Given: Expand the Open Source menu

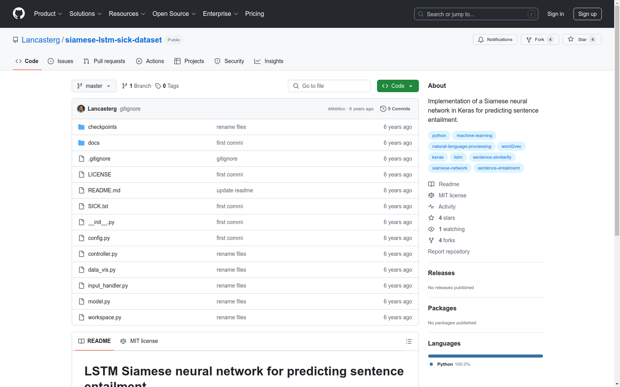Looking at the screenshot, I should (174, 14).
